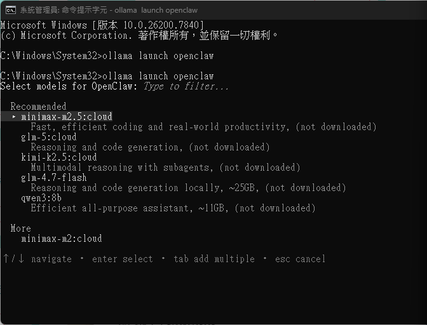The width and height of the screenshot is (427, 325).
Task: Click the selection arrow beside minimax-m2.5:cloud
Action: tap(14, 117)
